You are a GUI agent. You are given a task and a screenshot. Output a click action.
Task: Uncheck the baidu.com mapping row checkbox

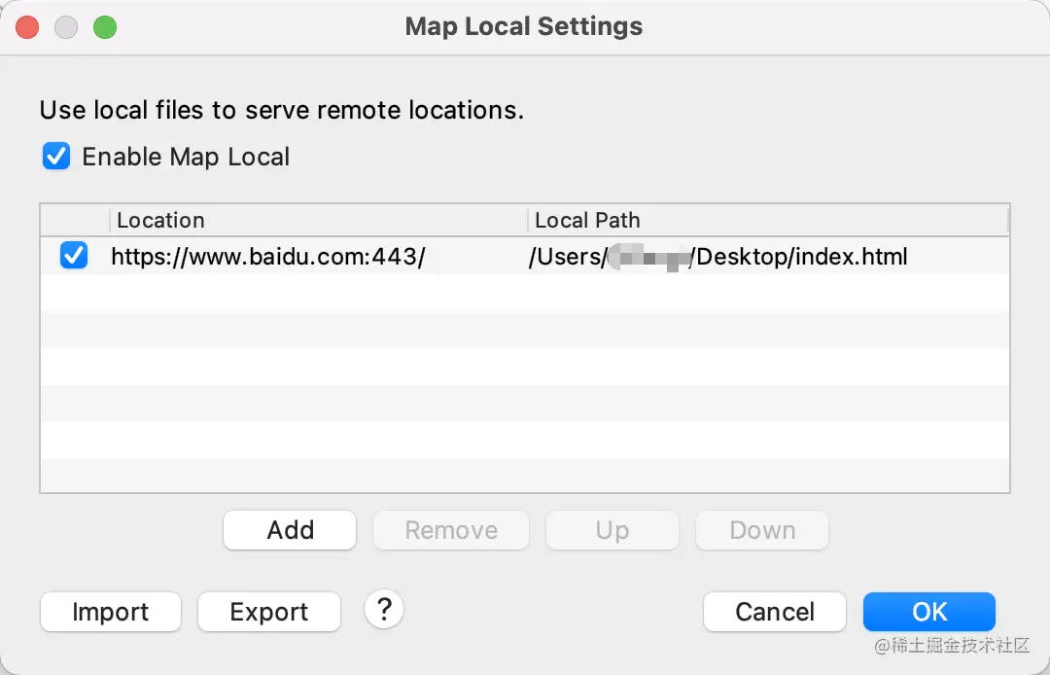coord(74,256)
